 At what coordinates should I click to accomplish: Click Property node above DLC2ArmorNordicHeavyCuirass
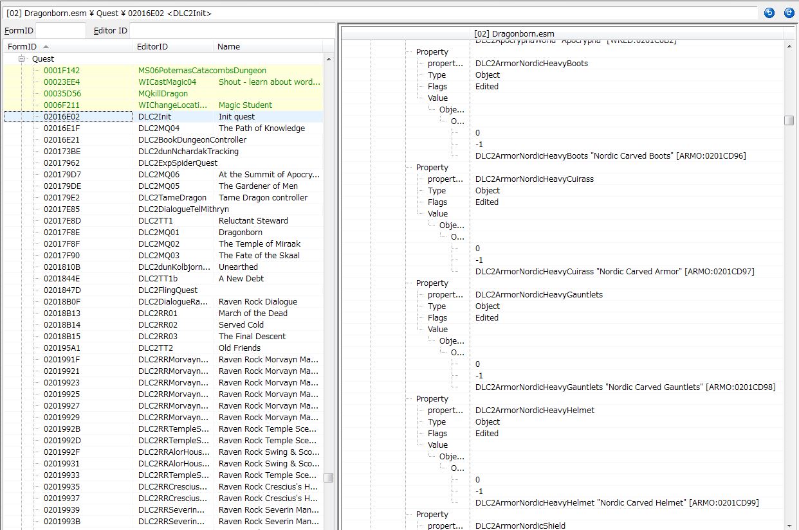(x=432, y=168)
